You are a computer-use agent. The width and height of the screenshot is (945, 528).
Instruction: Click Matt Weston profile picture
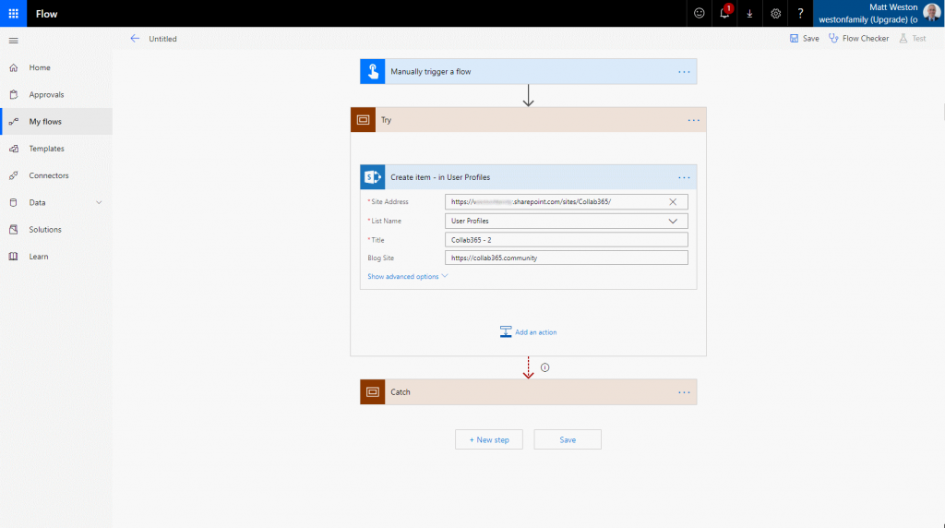(932, 13)
